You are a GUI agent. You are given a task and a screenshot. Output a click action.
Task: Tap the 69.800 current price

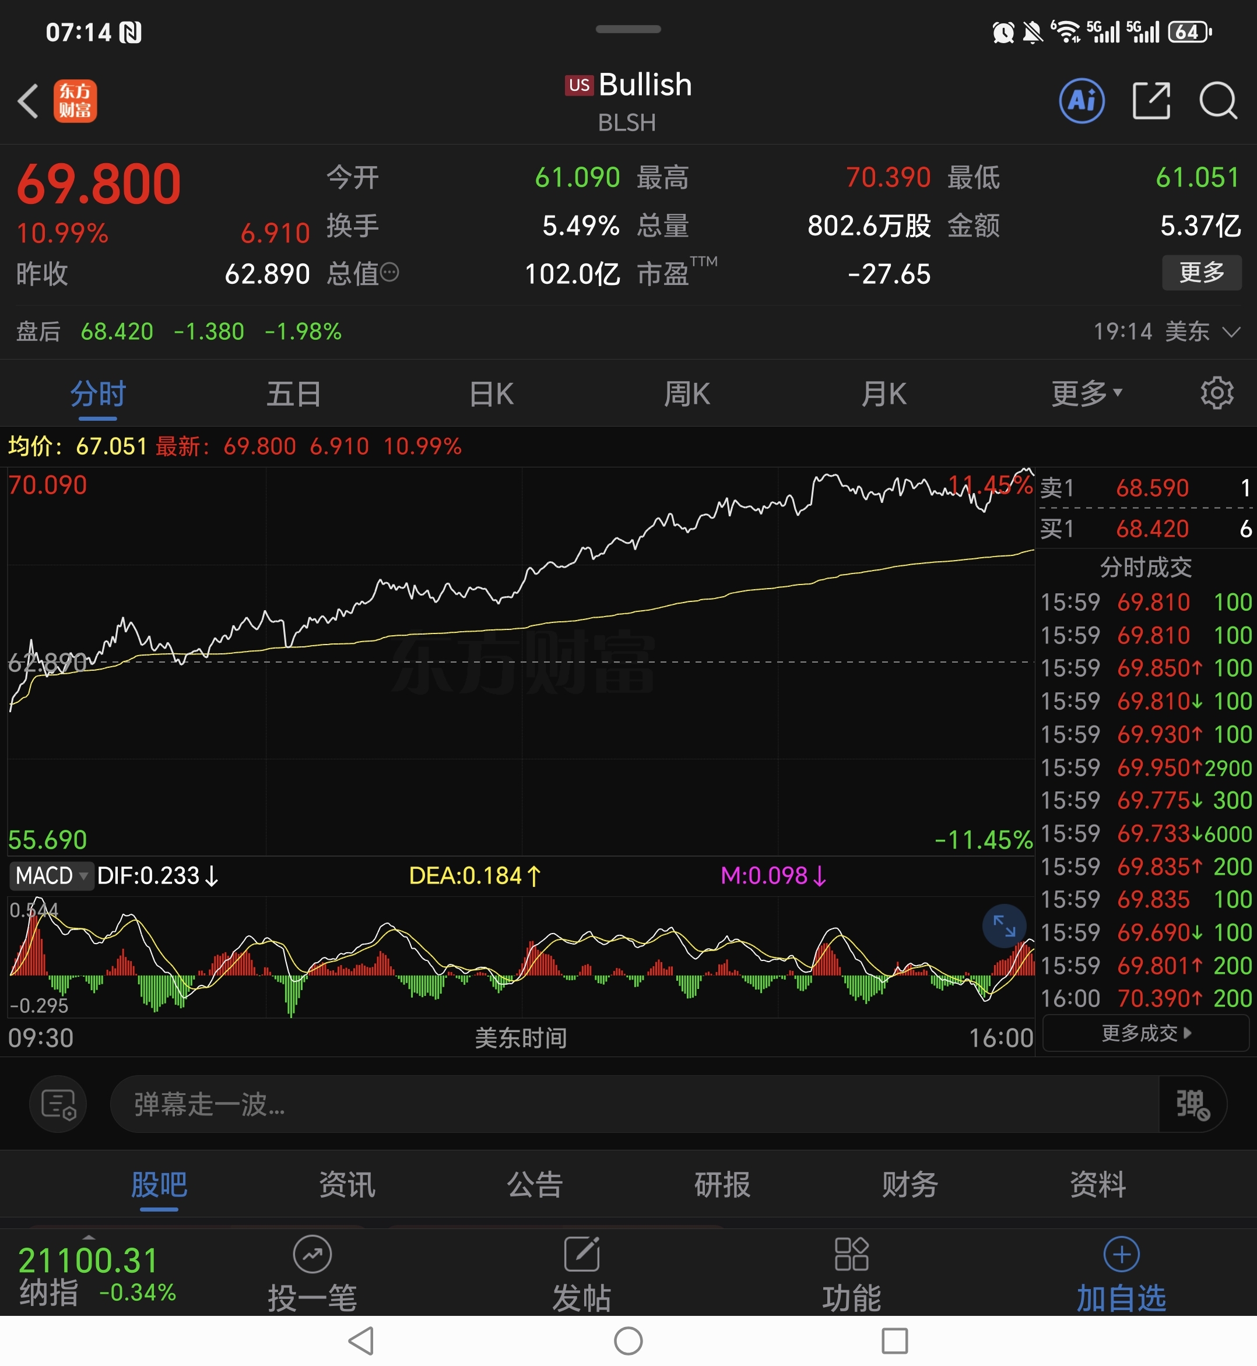coord(99,184)
